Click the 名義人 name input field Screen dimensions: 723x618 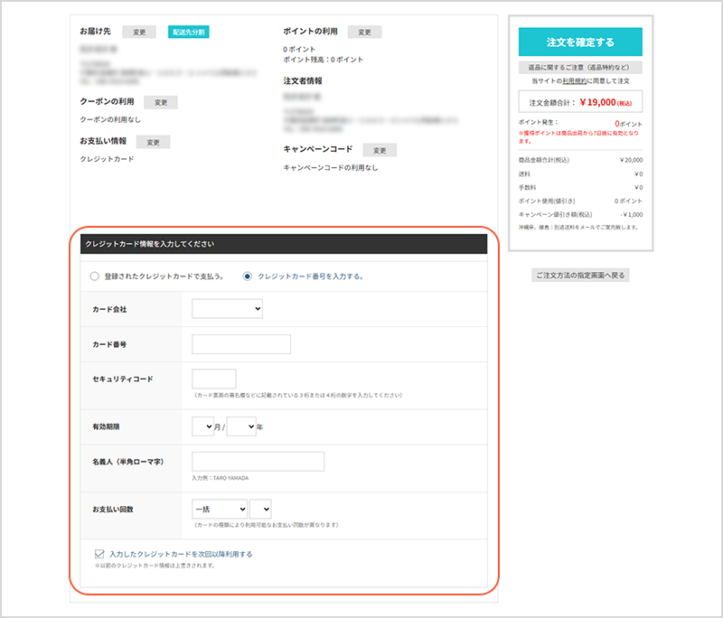click(x=258, y=461)
